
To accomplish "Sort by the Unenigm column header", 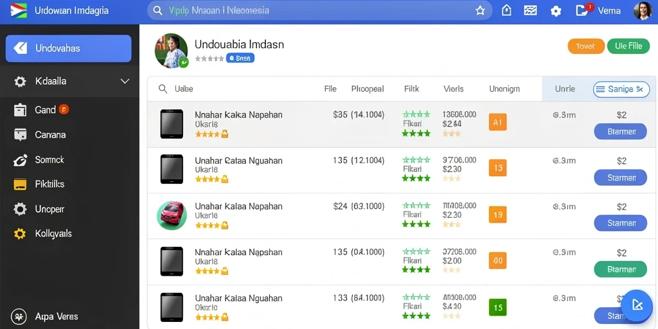I will click(x=504, y=89).
